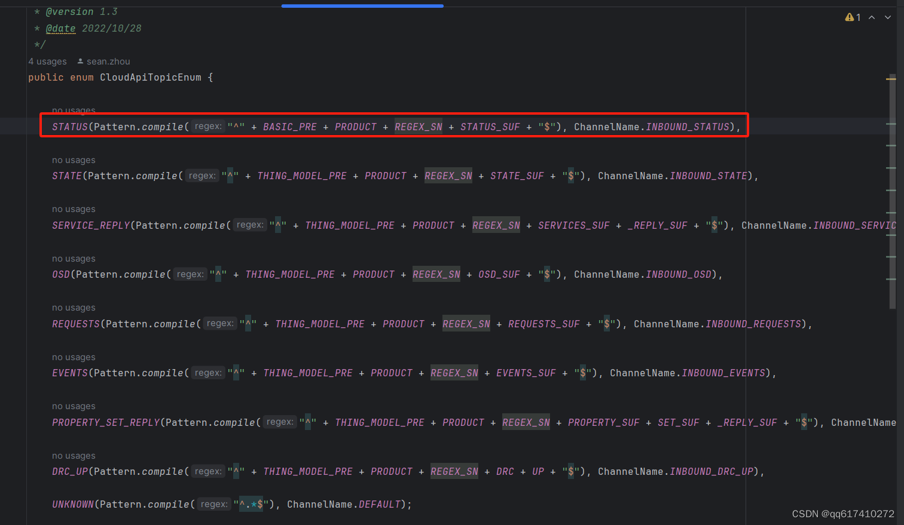Click PROPERTY_SUF in PROPERTY_SET_REPLY line
This screenshot has width=904, height=525.
point(604,422)
